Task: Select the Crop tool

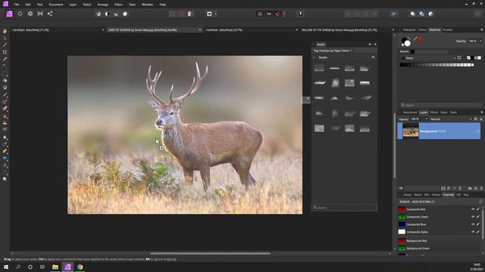Action: point(5,52)
